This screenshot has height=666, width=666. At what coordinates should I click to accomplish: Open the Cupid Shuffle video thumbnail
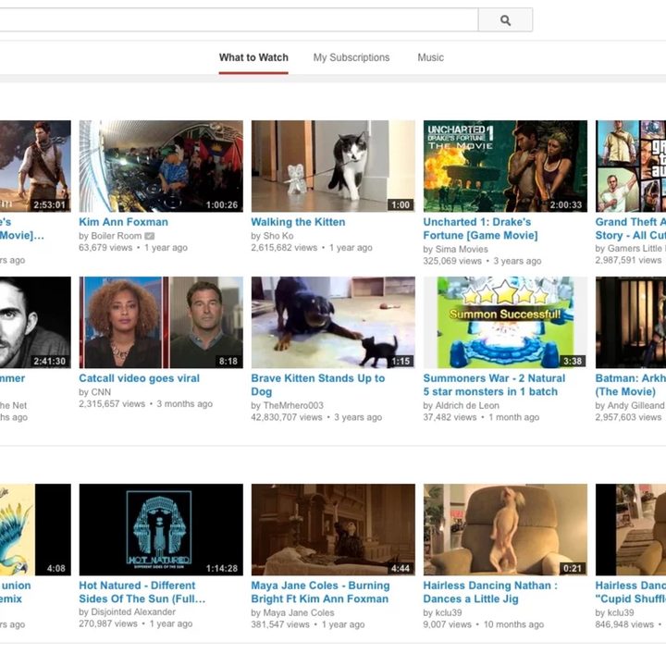coord(631,530)
